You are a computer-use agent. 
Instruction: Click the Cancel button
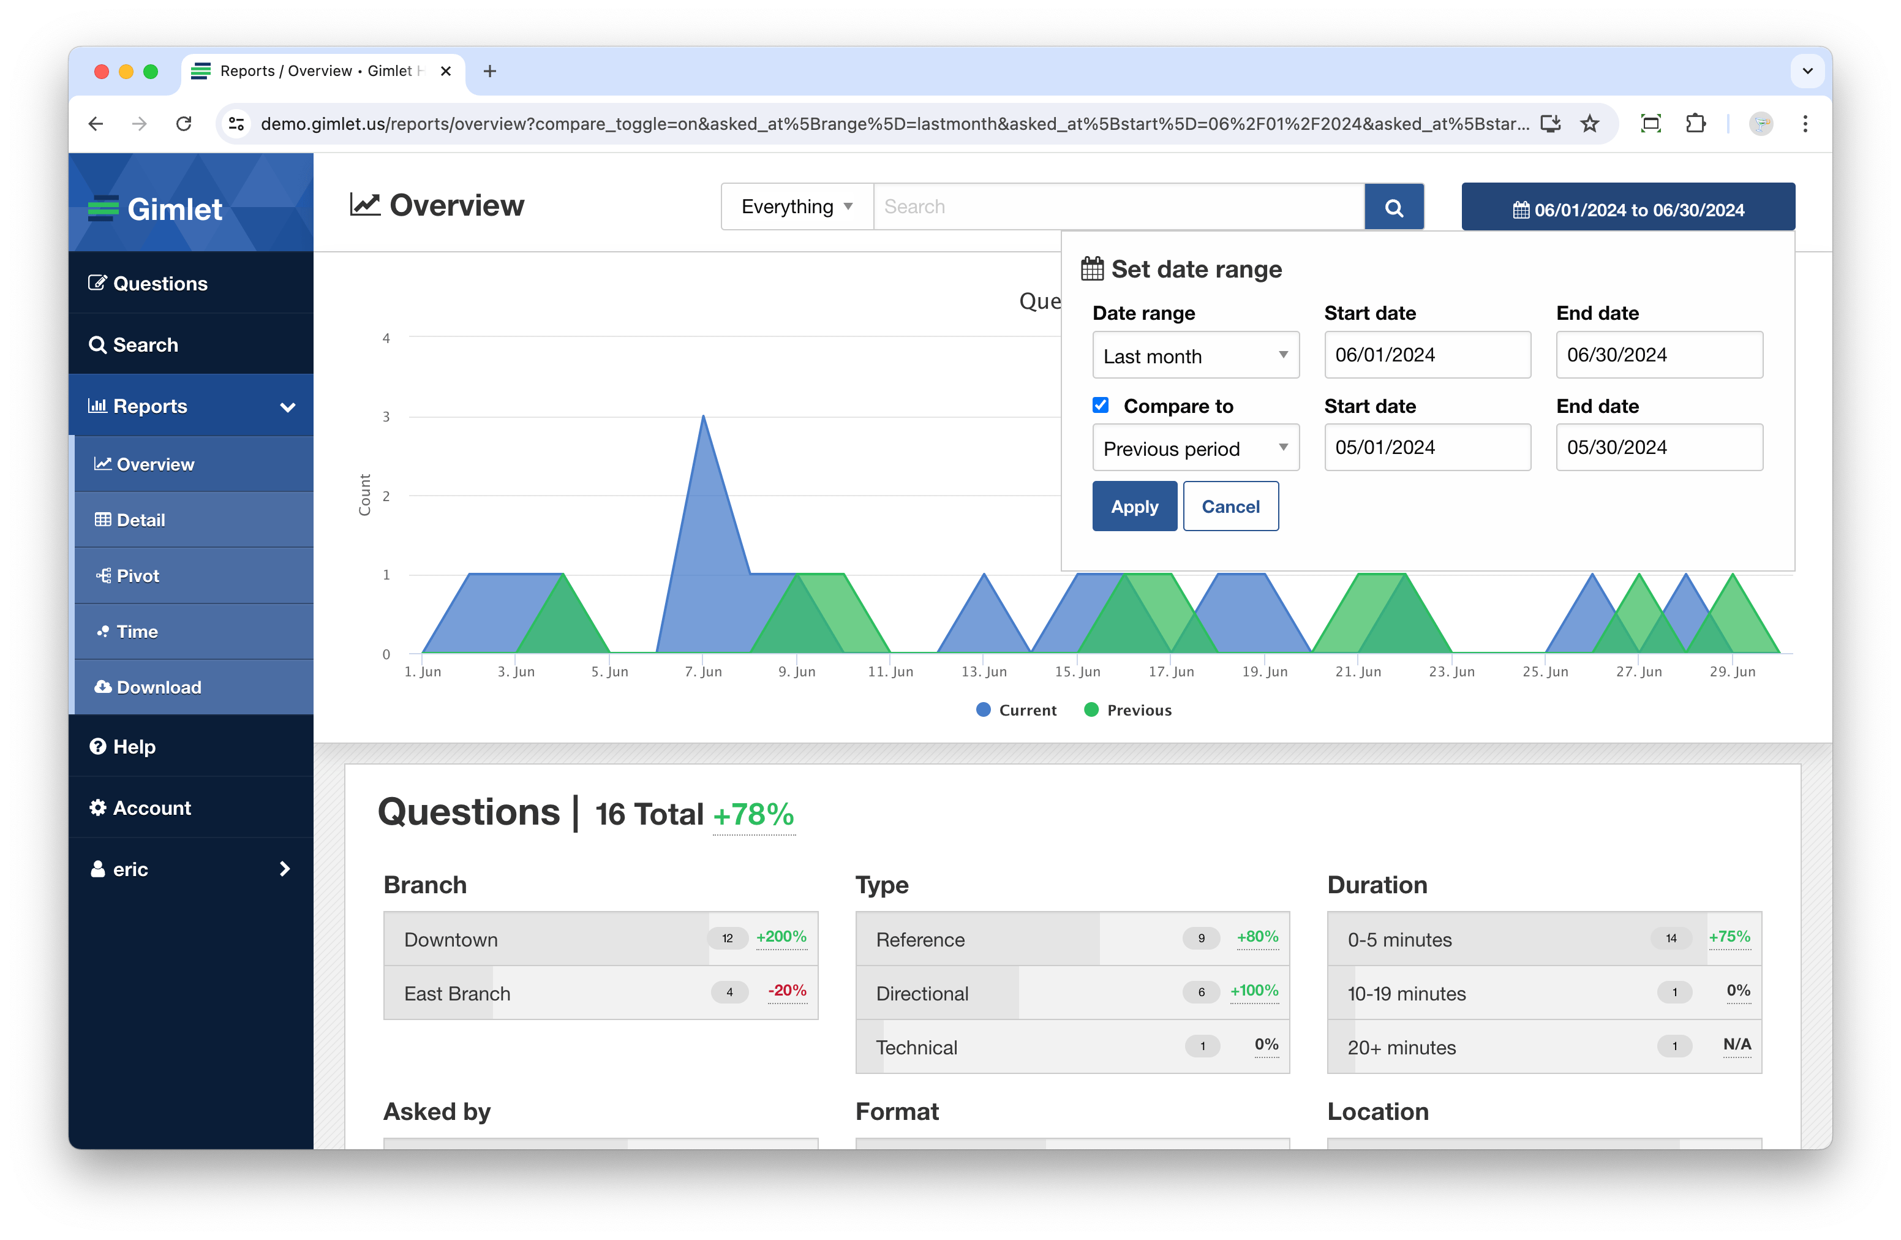tap(1230, 507)
